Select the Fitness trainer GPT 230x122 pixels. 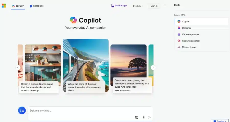[x=202, y=47]
